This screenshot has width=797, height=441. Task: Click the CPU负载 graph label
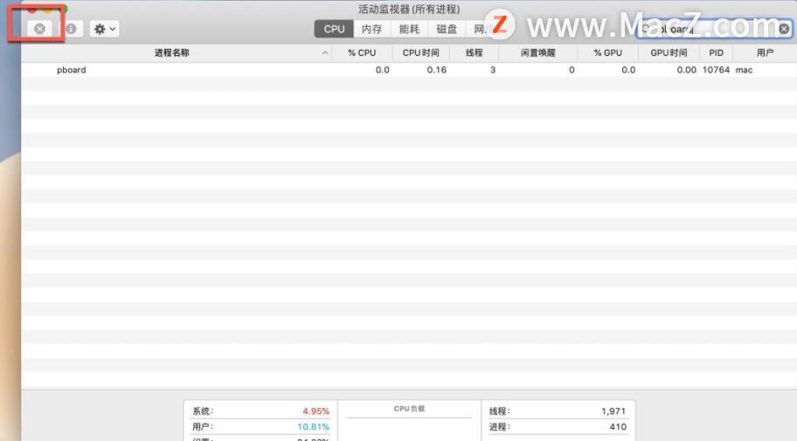pyautogui.click(x=409, y=409)
